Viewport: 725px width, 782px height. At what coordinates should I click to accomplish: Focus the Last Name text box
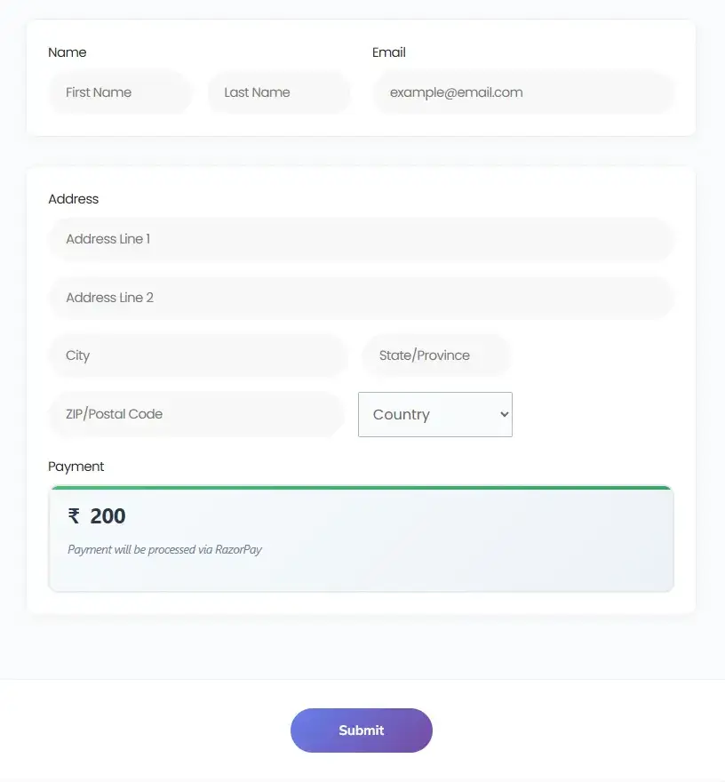coord(279,92)
